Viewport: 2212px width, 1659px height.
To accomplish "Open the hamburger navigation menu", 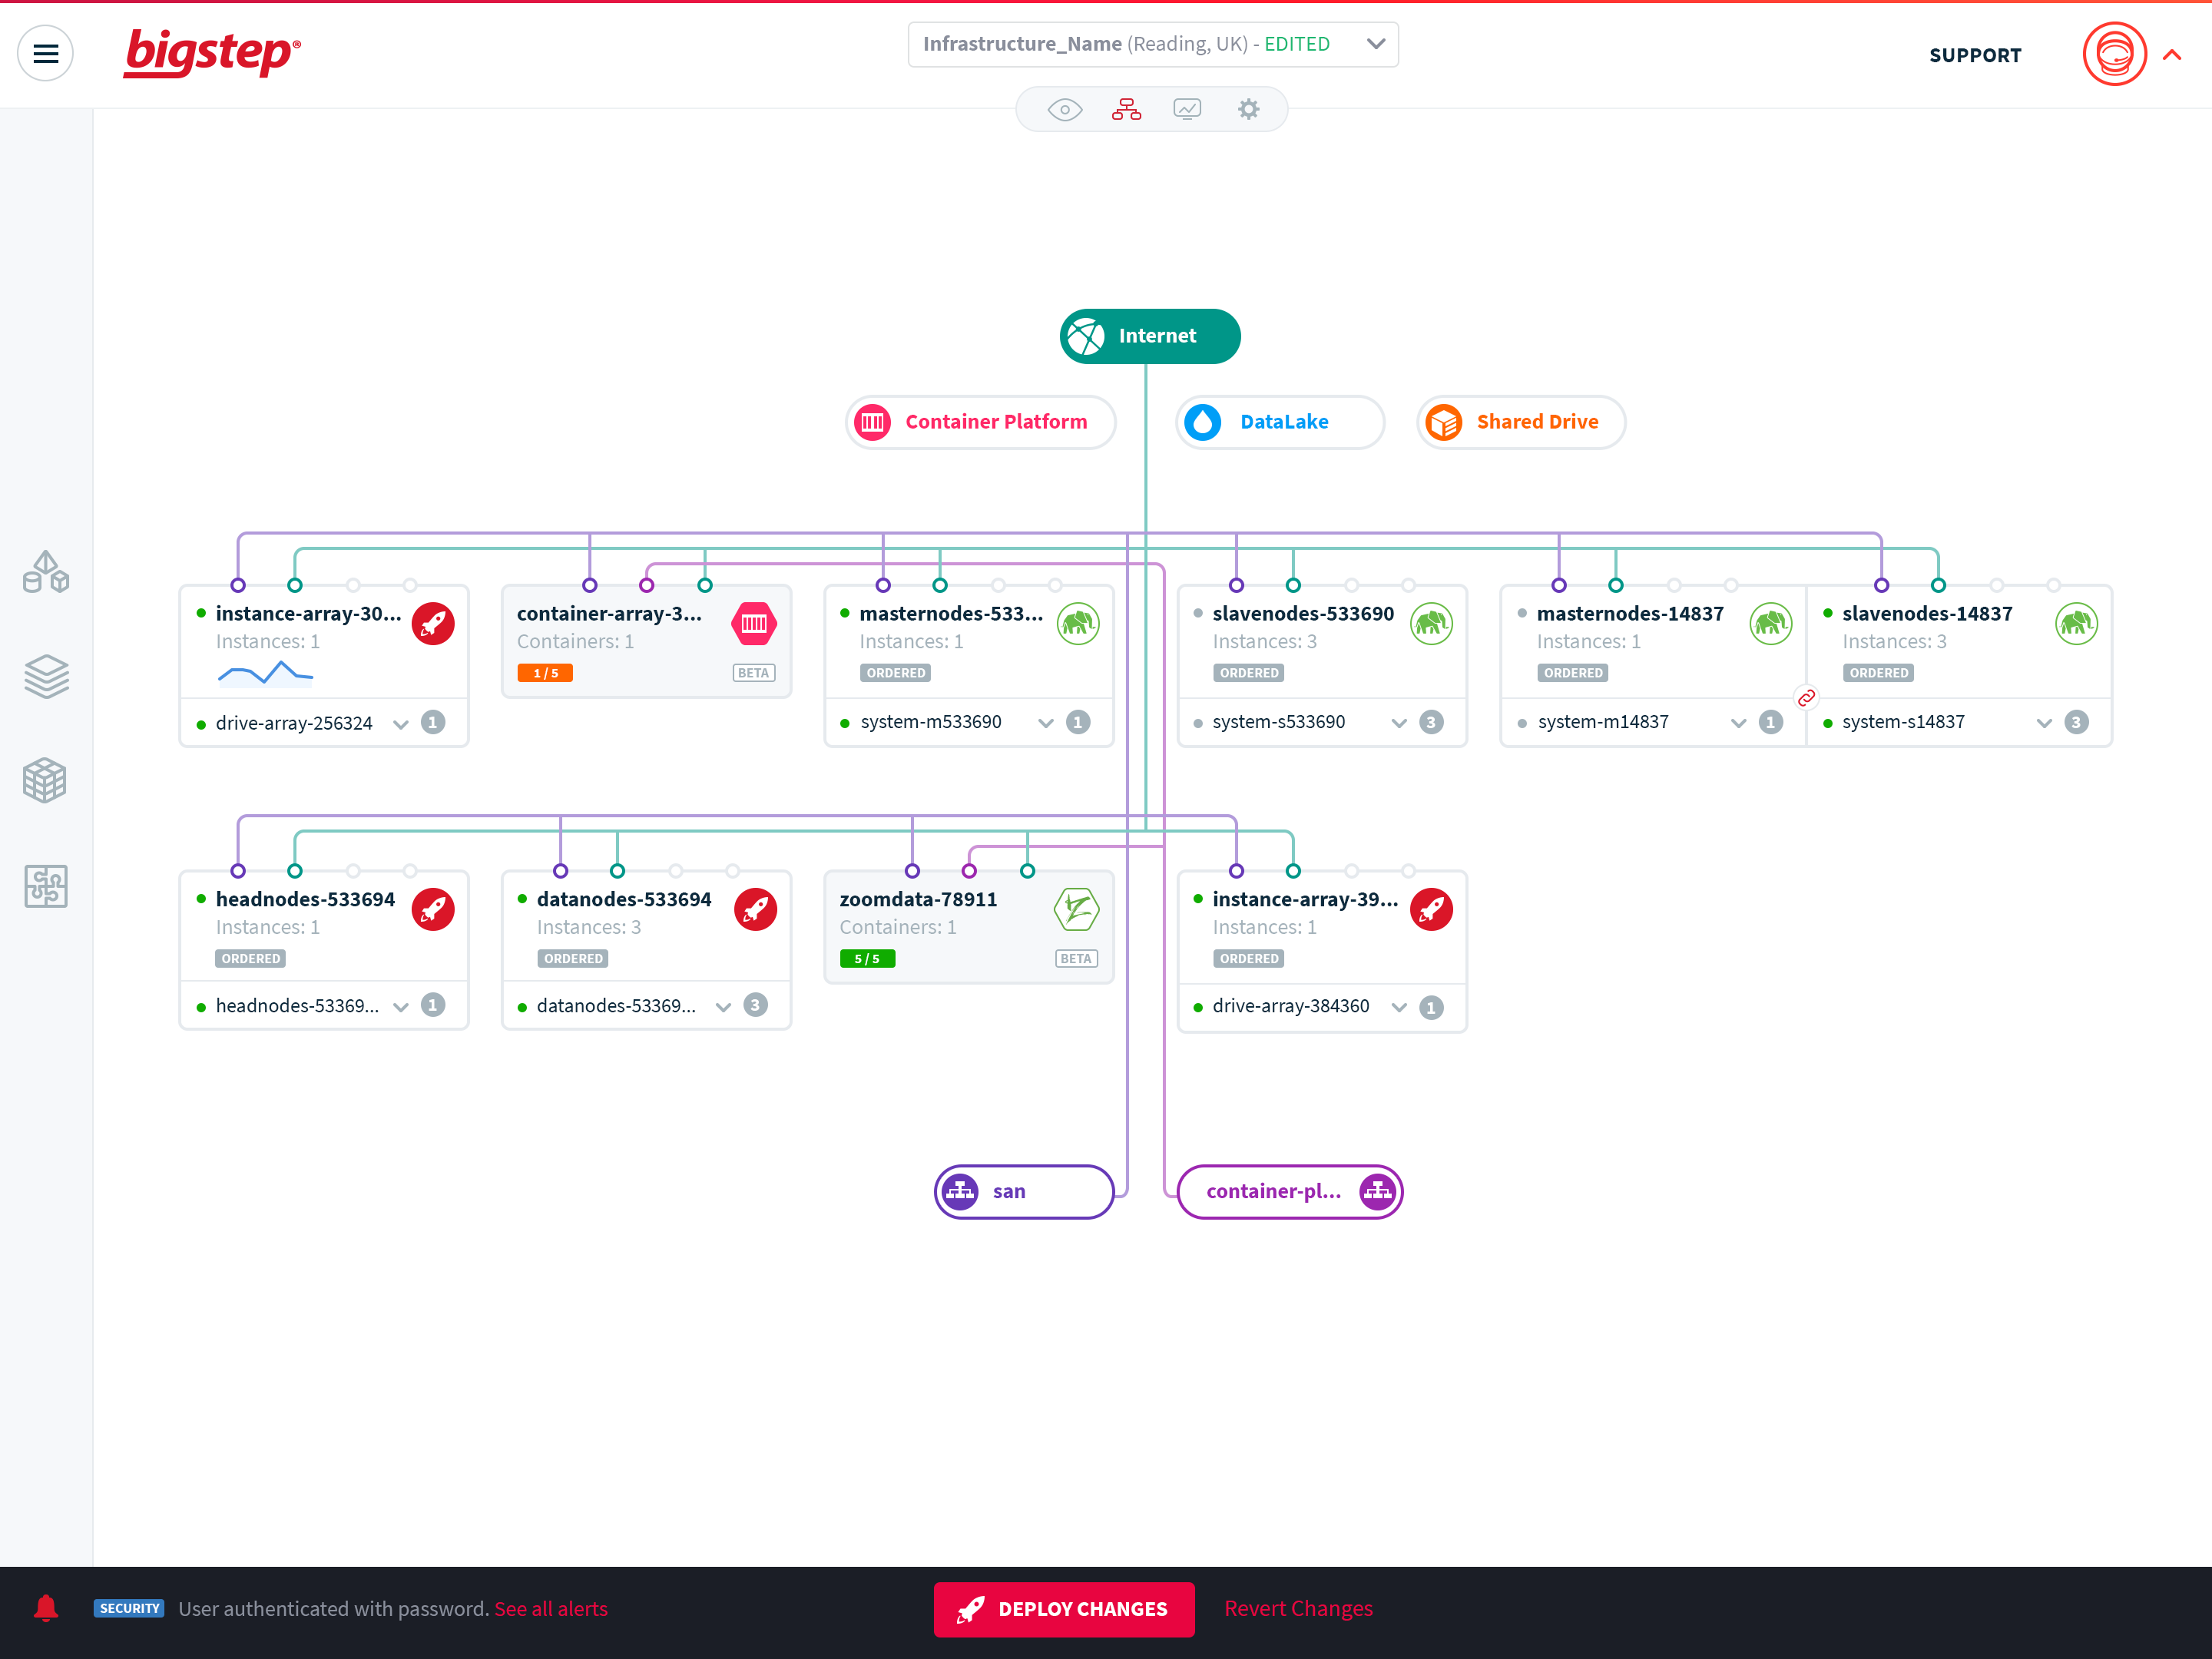I will (x=45, y=52).
